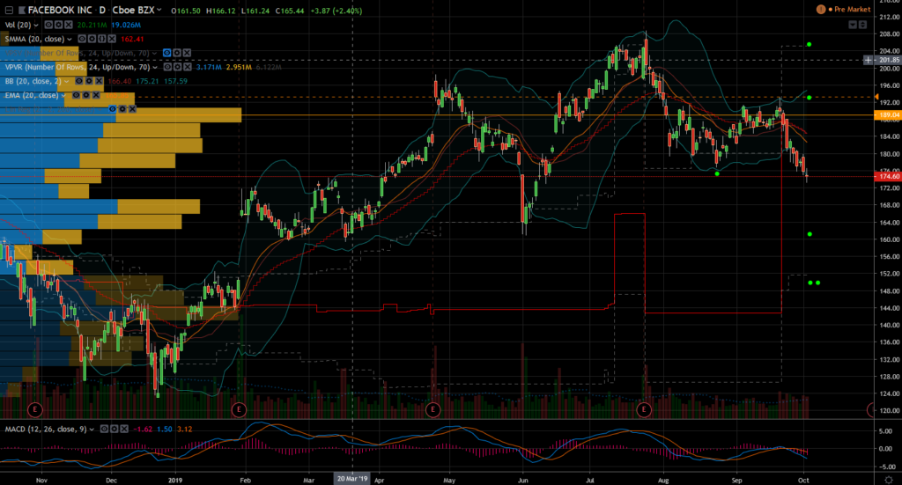Open SMMA source code braces icon
902x485 pixels.
[102, 39]
